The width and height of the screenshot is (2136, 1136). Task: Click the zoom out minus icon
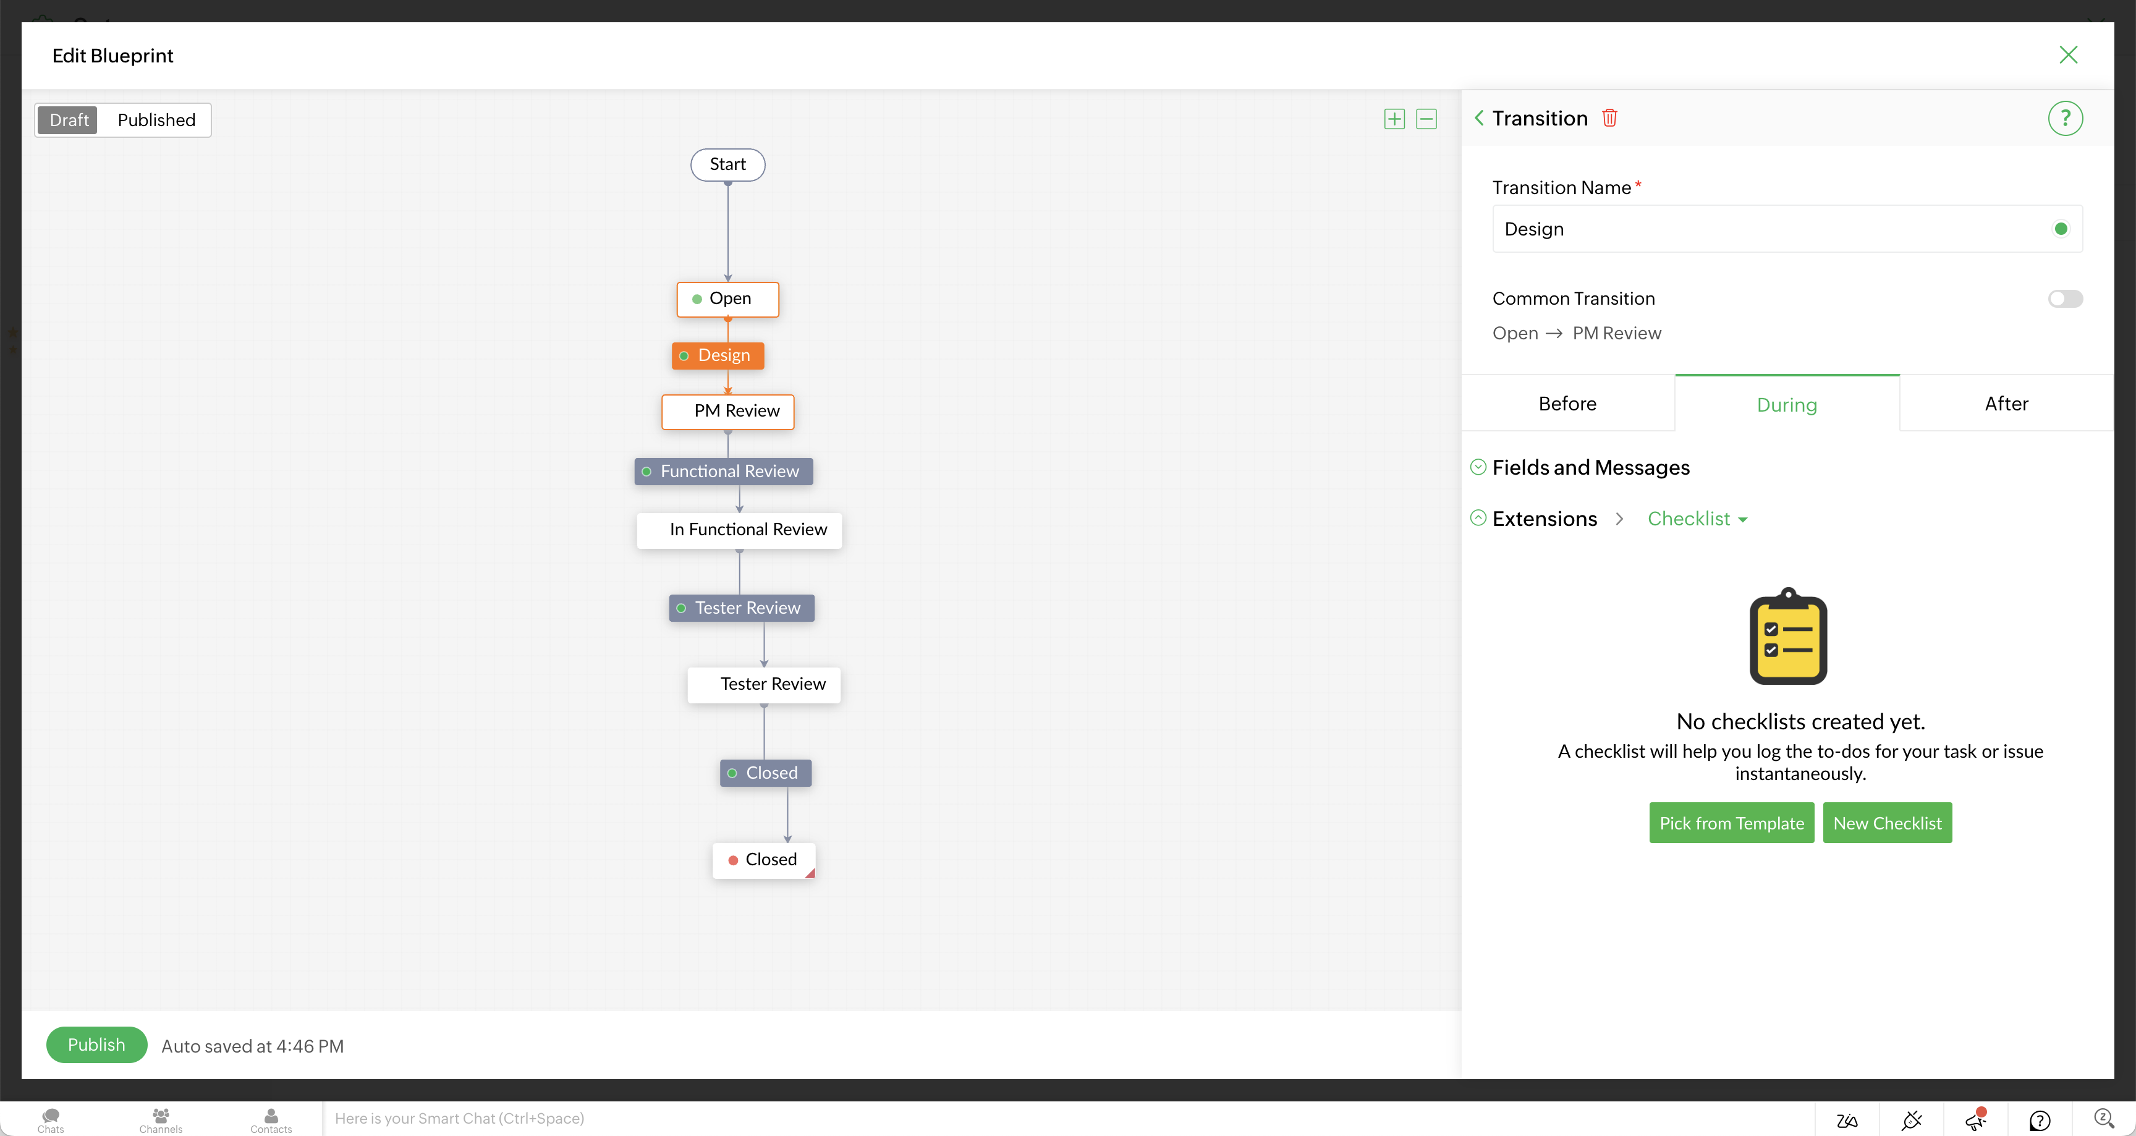click(x=1426, y=119)
